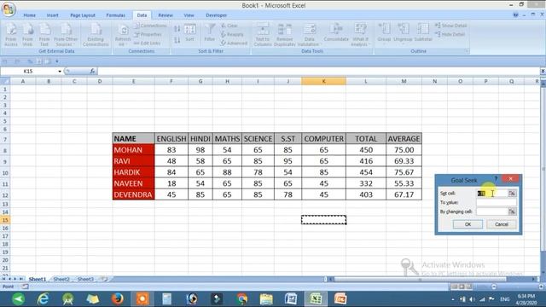Click Remove Duplicates icon
Viewport: 546px width, 307px height.
pyautogui.click(x=284, y=34)
